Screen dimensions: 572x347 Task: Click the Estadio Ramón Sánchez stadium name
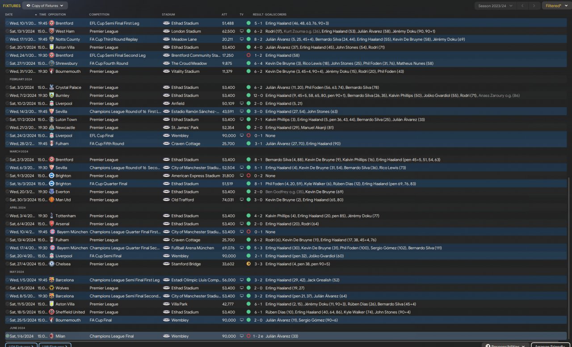[196, 112]
